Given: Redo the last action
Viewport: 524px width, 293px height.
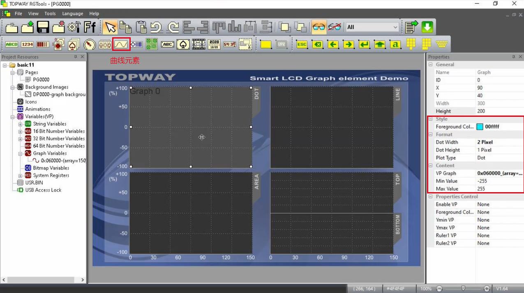Looking at the screenshot, I should pyautogui.click(x=173, y=27).
